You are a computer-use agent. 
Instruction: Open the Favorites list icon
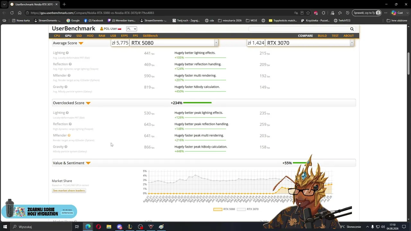pyautogui.click(x=340, y=13)
